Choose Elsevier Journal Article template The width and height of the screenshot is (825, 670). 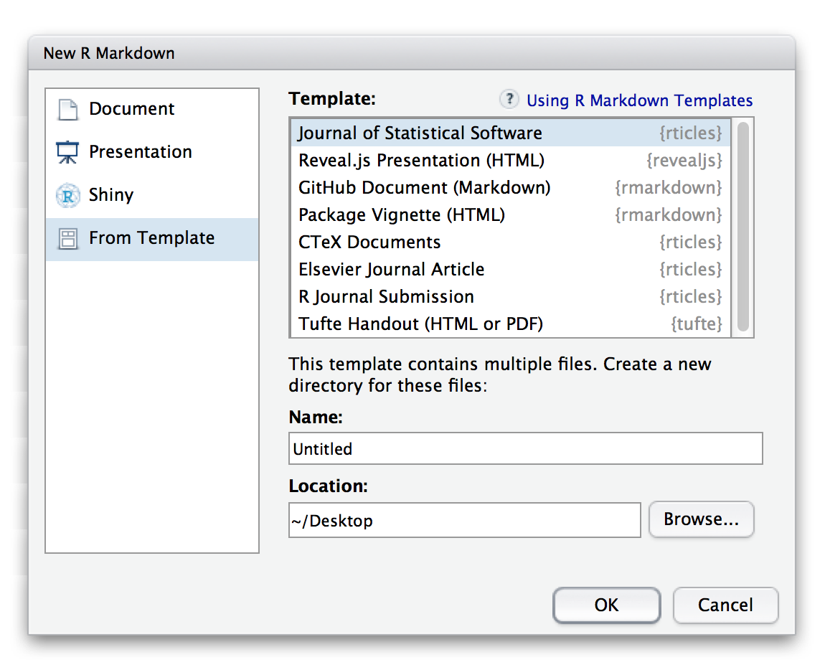[x=510, y=270]
